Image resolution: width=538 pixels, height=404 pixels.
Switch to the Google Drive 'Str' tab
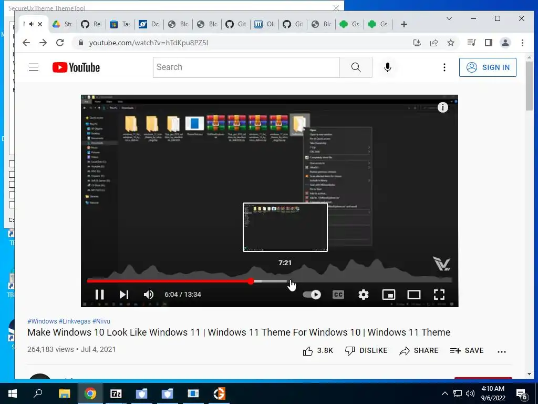[x=63, y=24]
